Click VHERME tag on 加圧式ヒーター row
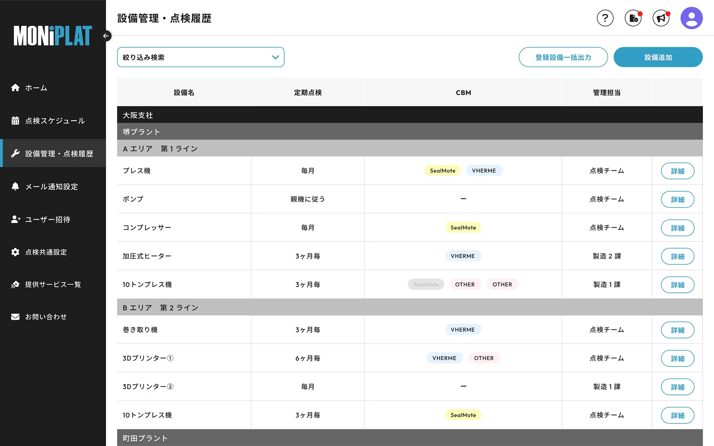Viewport: 714px width, 446px height. (462, 255)
